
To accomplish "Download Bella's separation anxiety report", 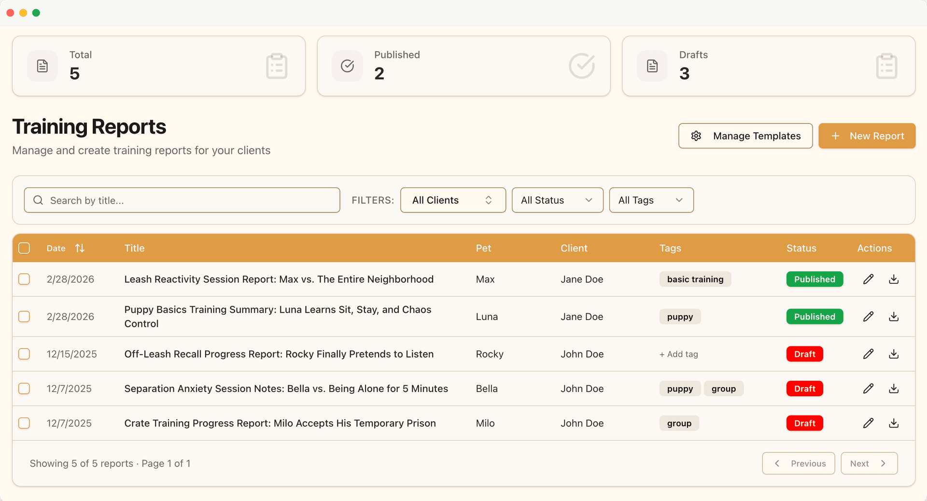I will pyautogui.click(x=894, y=389).
